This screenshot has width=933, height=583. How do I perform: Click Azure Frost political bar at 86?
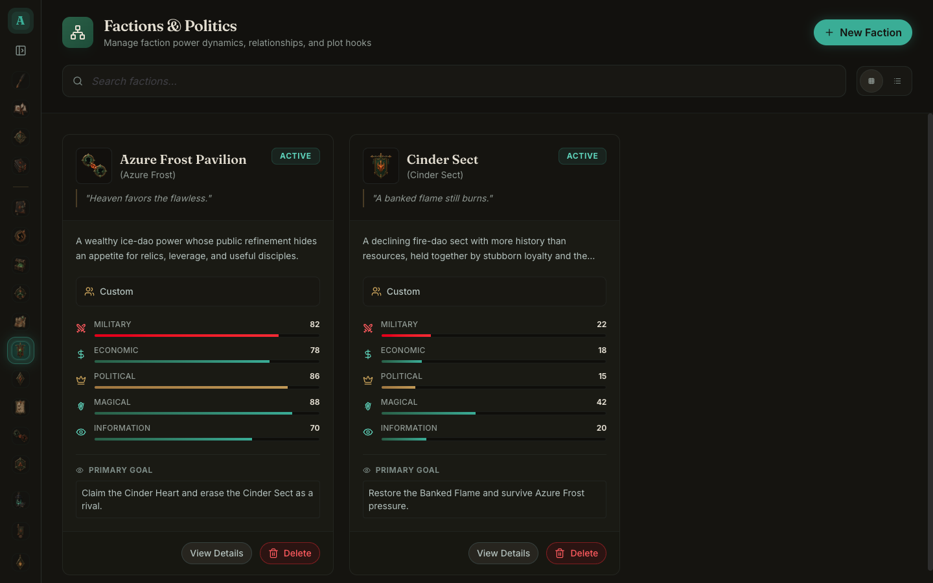(x=207, y=387)
